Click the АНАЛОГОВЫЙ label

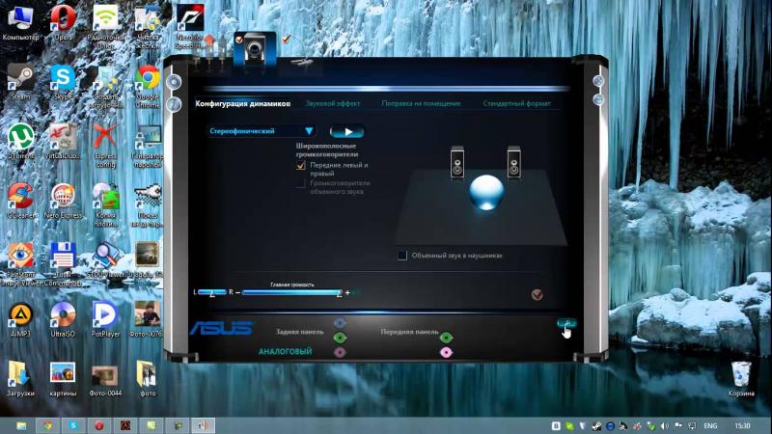[285, 351]
